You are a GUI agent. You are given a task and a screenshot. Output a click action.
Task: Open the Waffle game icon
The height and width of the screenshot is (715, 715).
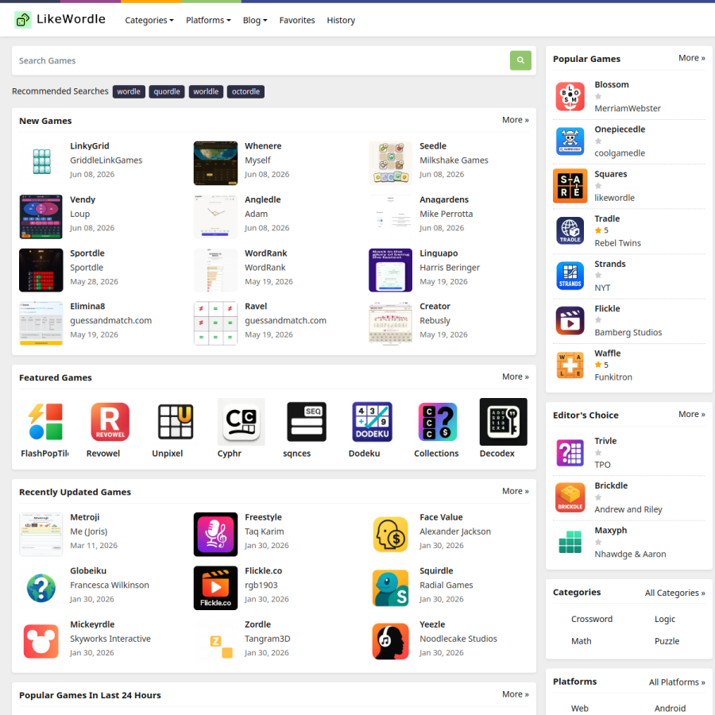pyautogui.click(x=570, y=365)
